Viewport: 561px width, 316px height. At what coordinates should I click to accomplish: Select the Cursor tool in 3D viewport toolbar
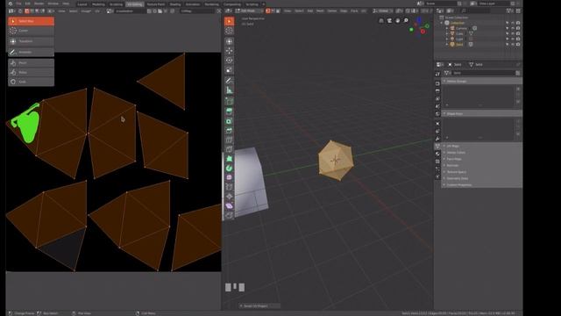tap(229, 31)
